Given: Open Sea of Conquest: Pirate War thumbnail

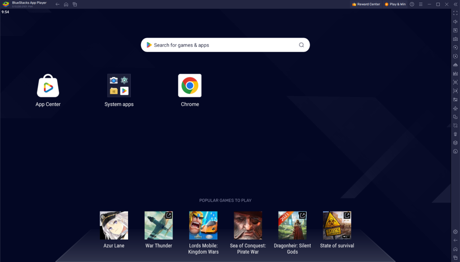Looking at the screenshot, I should [248, 225].
